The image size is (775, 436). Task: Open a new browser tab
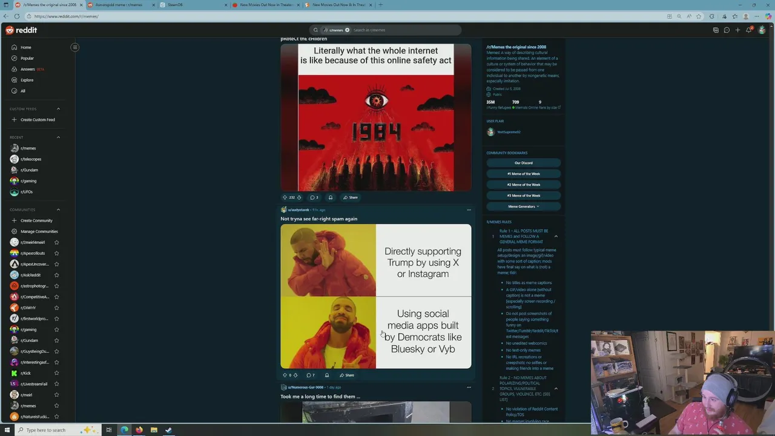pos(380,5)
